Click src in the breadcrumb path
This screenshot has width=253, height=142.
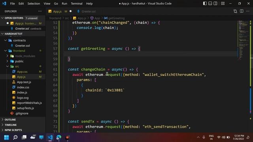click(67, 18)
